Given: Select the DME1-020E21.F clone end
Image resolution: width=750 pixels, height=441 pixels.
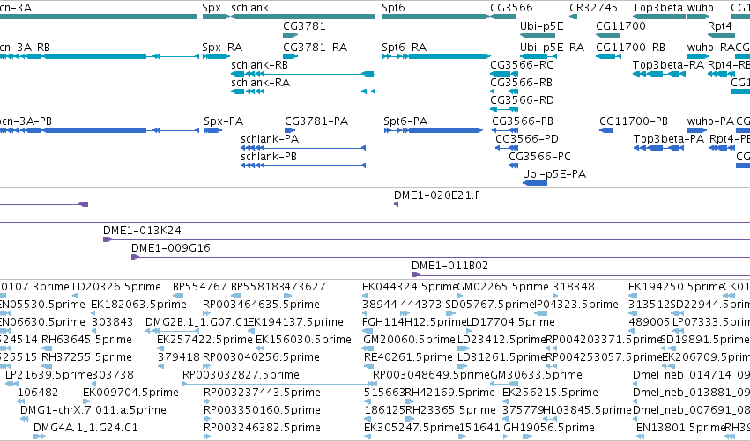Looking at the screenshot, I should point(396,204).
